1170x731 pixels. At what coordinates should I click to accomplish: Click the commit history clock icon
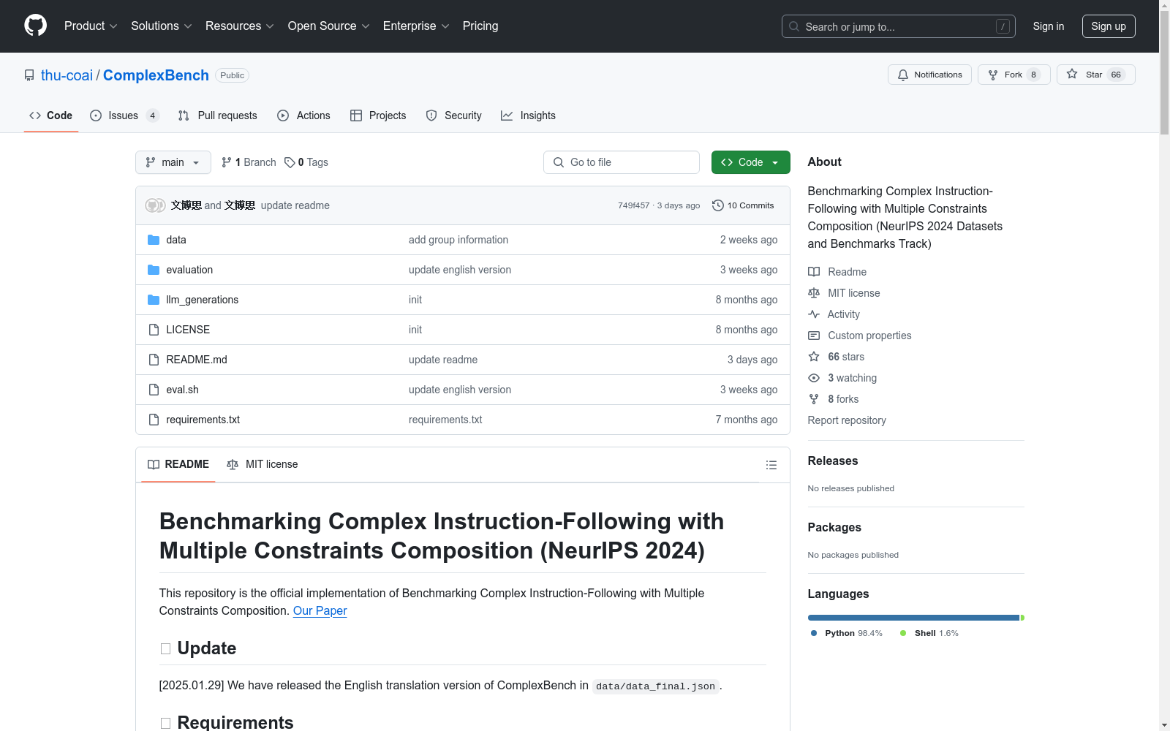point(718,205)
